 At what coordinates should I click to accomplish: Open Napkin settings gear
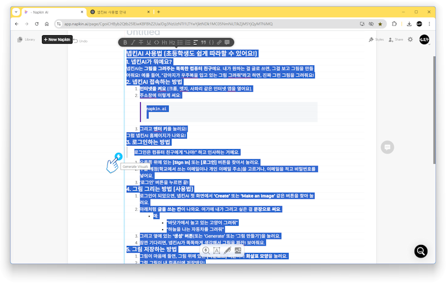point(410,40)
